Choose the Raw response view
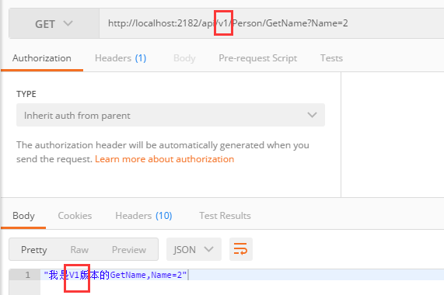Viewport: 444px width, 295px height. [79, 250]
